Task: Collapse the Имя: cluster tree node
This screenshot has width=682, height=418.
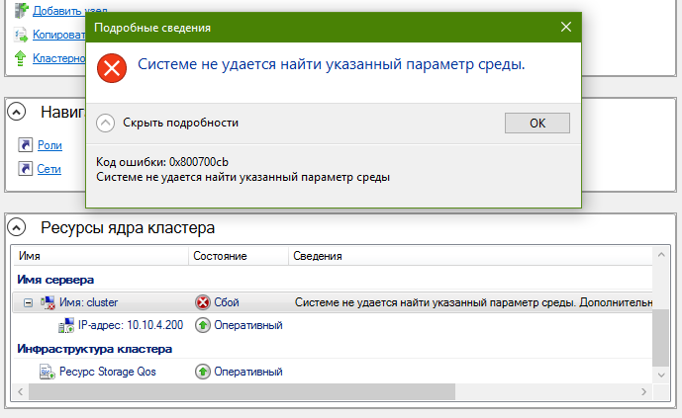Action: pos(28,302)
